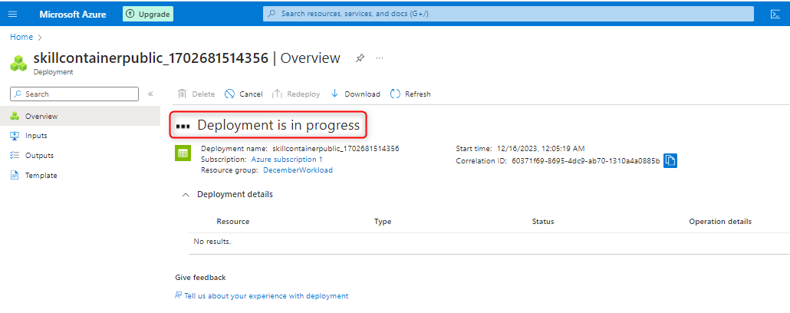
Task: Click the Delete toolbar button
Action: 196,94
